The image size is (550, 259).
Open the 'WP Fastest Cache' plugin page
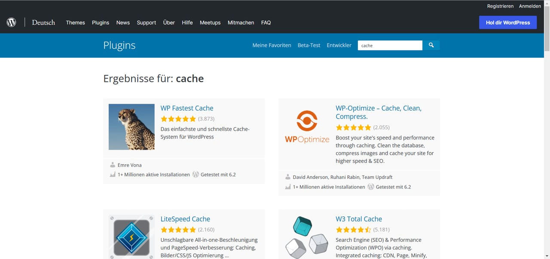[187, 108]
